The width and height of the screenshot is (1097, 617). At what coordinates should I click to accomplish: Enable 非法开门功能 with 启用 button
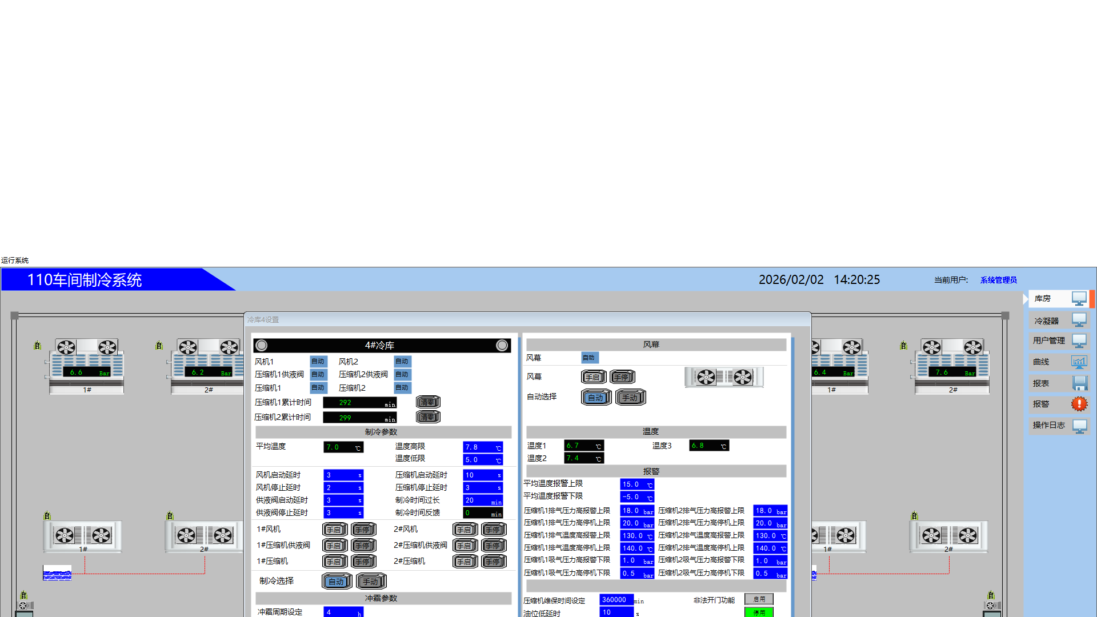[759, 599]
